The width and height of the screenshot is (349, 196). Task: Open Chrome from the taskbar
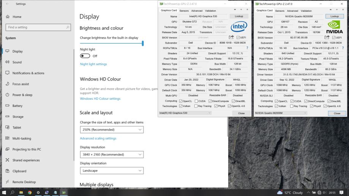tap(30, 193)
